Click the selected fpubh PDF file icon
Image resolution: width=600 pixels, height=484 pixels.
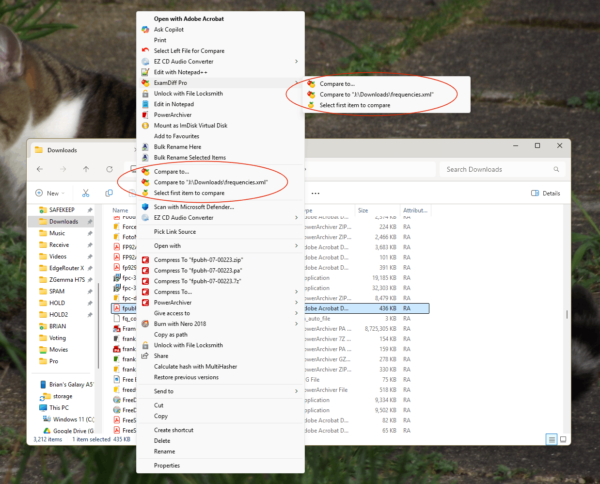117,308
